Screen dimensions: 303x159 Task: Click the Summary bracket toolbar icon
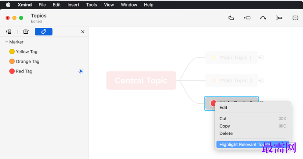[279, 18]
